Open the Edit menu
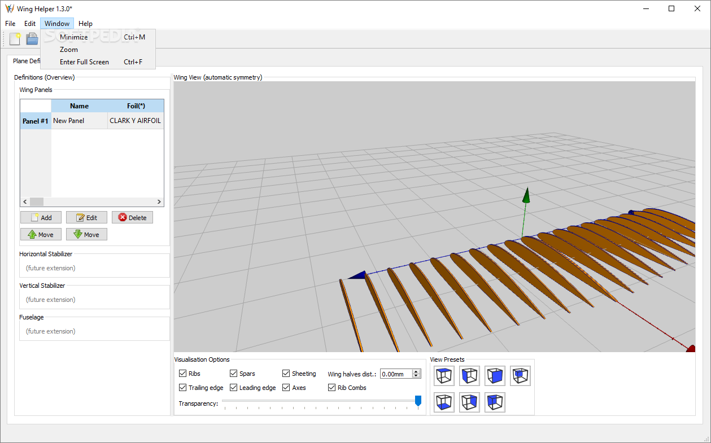This screenshot has height=443, width=711. click(x=30, y=24)
